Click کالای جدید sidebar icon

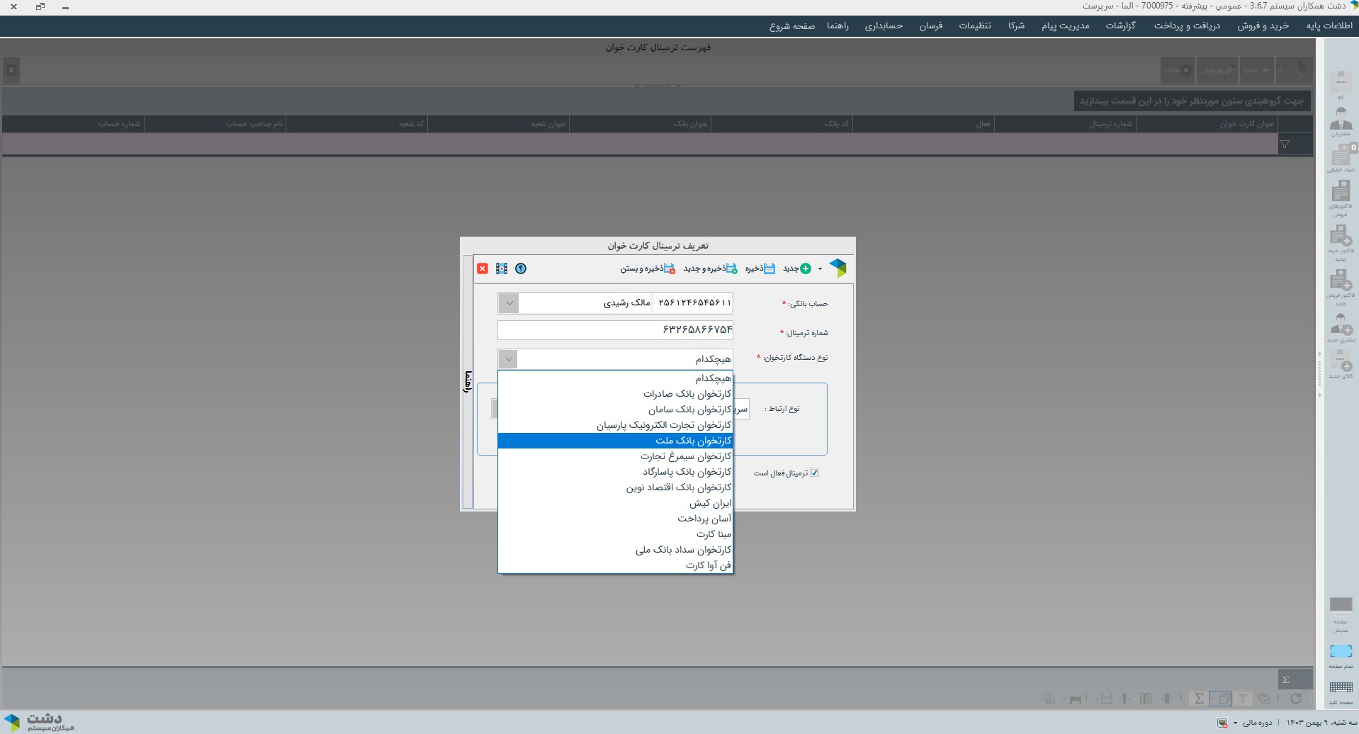[x=1340, y=365]
